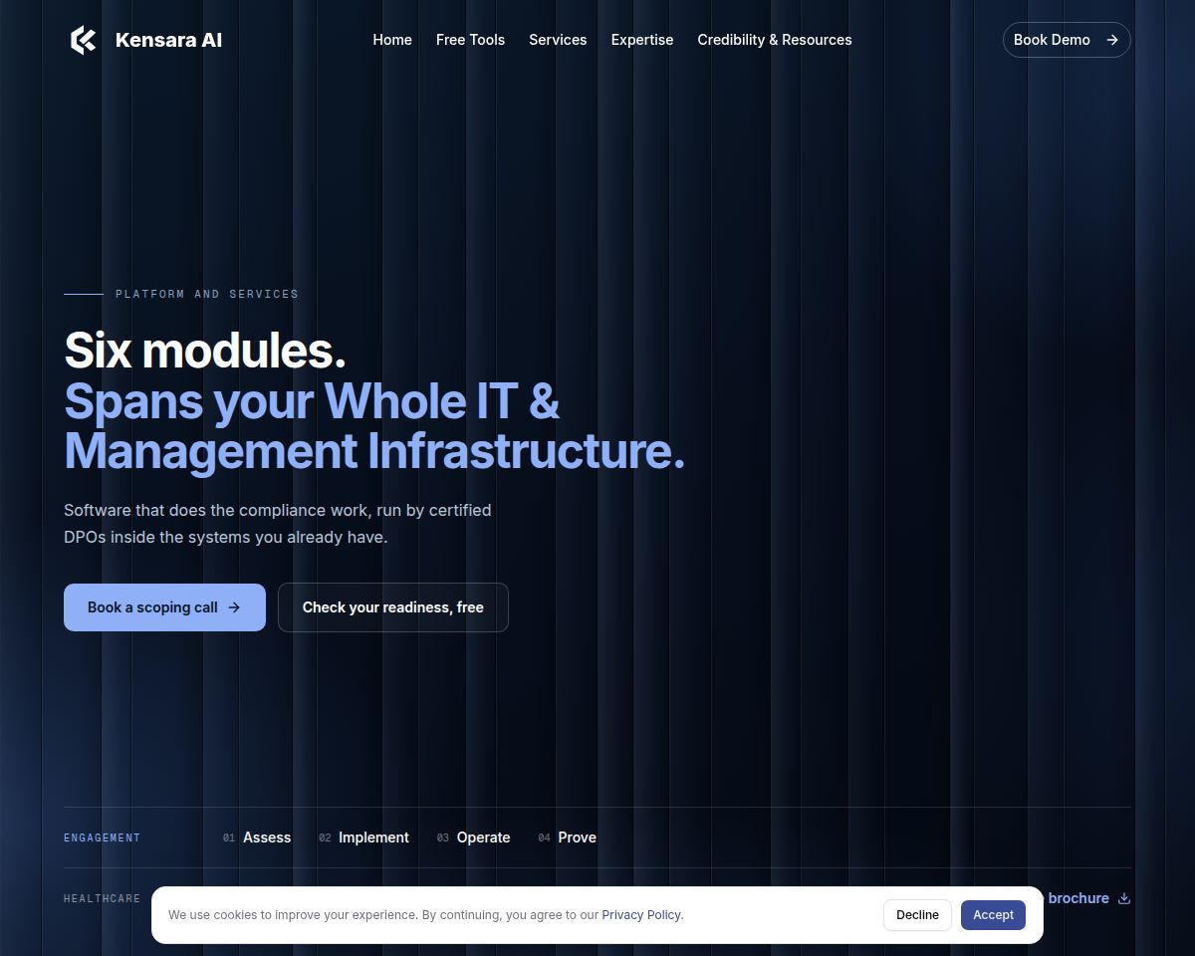Go to Free Tools in the navigation
The height and width of the screenshot is (956, 1195).
(x=470, y=40)
